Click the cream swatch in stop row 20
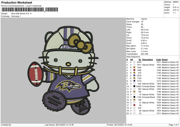 pyautogui.click(x=134, y=113)
